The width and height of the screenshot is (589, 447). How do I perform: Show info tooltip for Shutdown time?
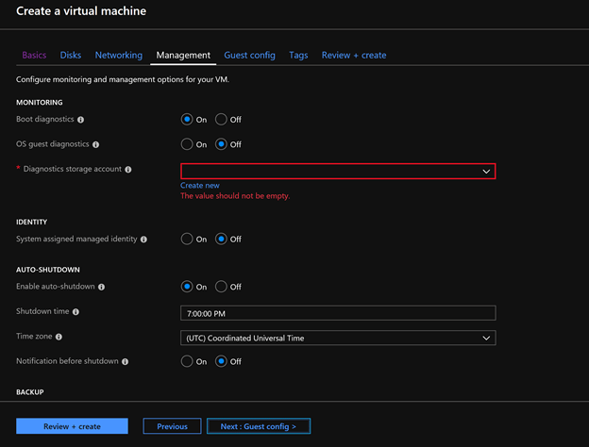(76, 312)
